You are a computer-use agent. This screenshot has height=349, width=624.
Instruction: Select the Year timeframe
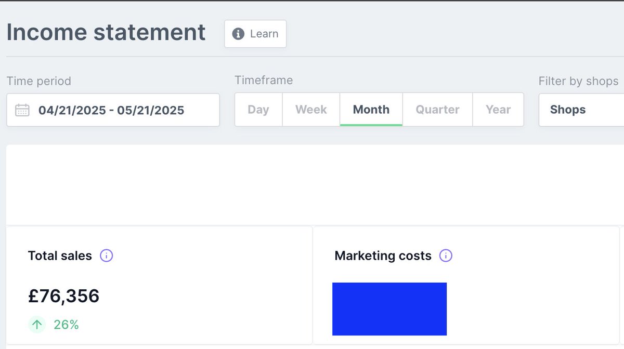pos(498,110)
